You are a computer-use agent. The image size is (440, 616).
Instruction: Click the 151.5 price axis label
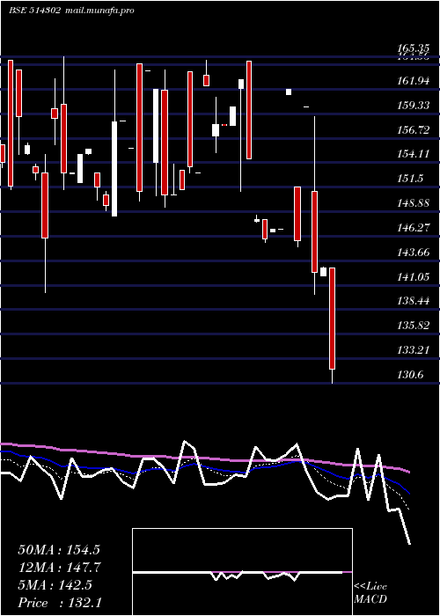click(411, 179)
